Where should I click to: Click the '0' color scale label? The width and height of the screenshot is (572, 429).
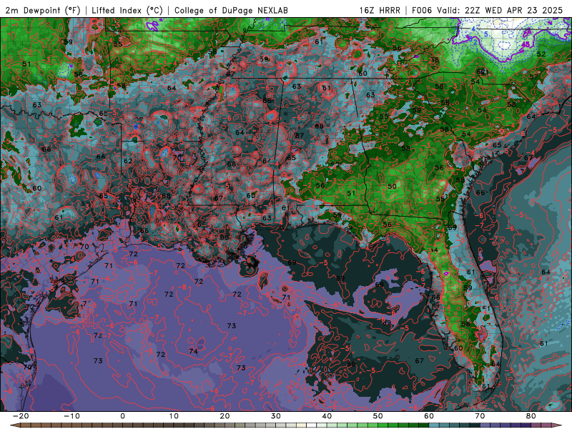[122, 416]
